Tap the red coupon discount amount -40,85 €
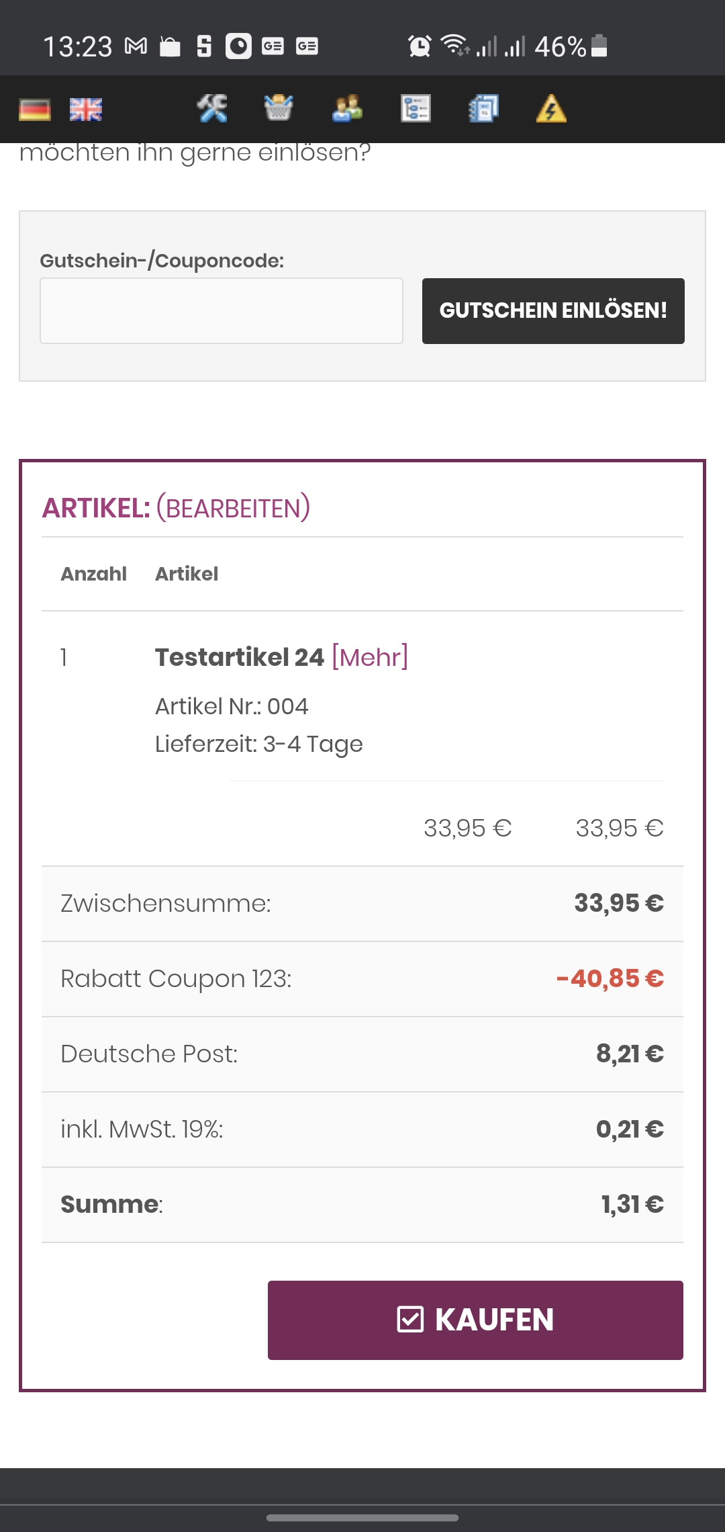Image resolution: width=725 pixels, height=1532 pixels. tap(610, 978)
